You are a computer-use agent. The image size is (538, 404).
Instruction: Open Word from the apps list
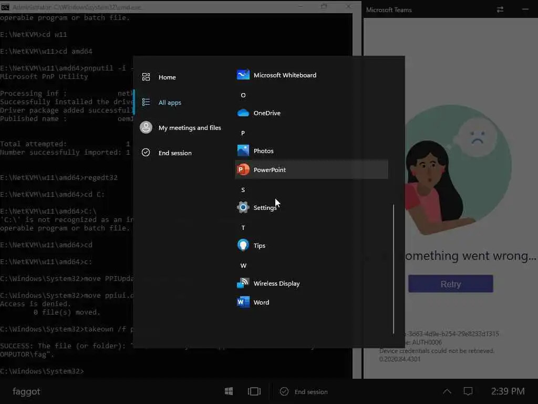coord(311,302)
